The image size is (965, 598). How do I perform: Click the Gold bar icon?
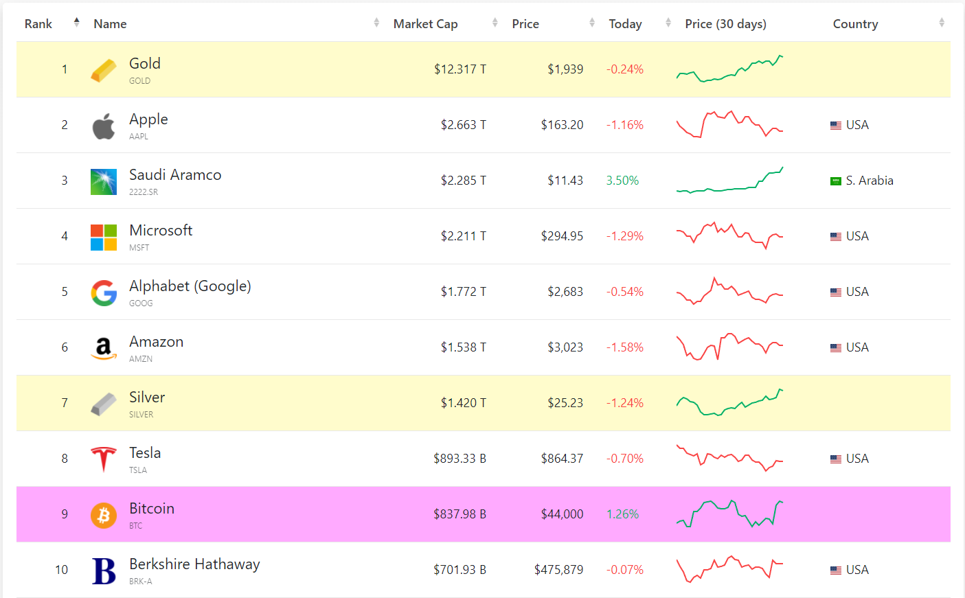click(x=104, y=70)
